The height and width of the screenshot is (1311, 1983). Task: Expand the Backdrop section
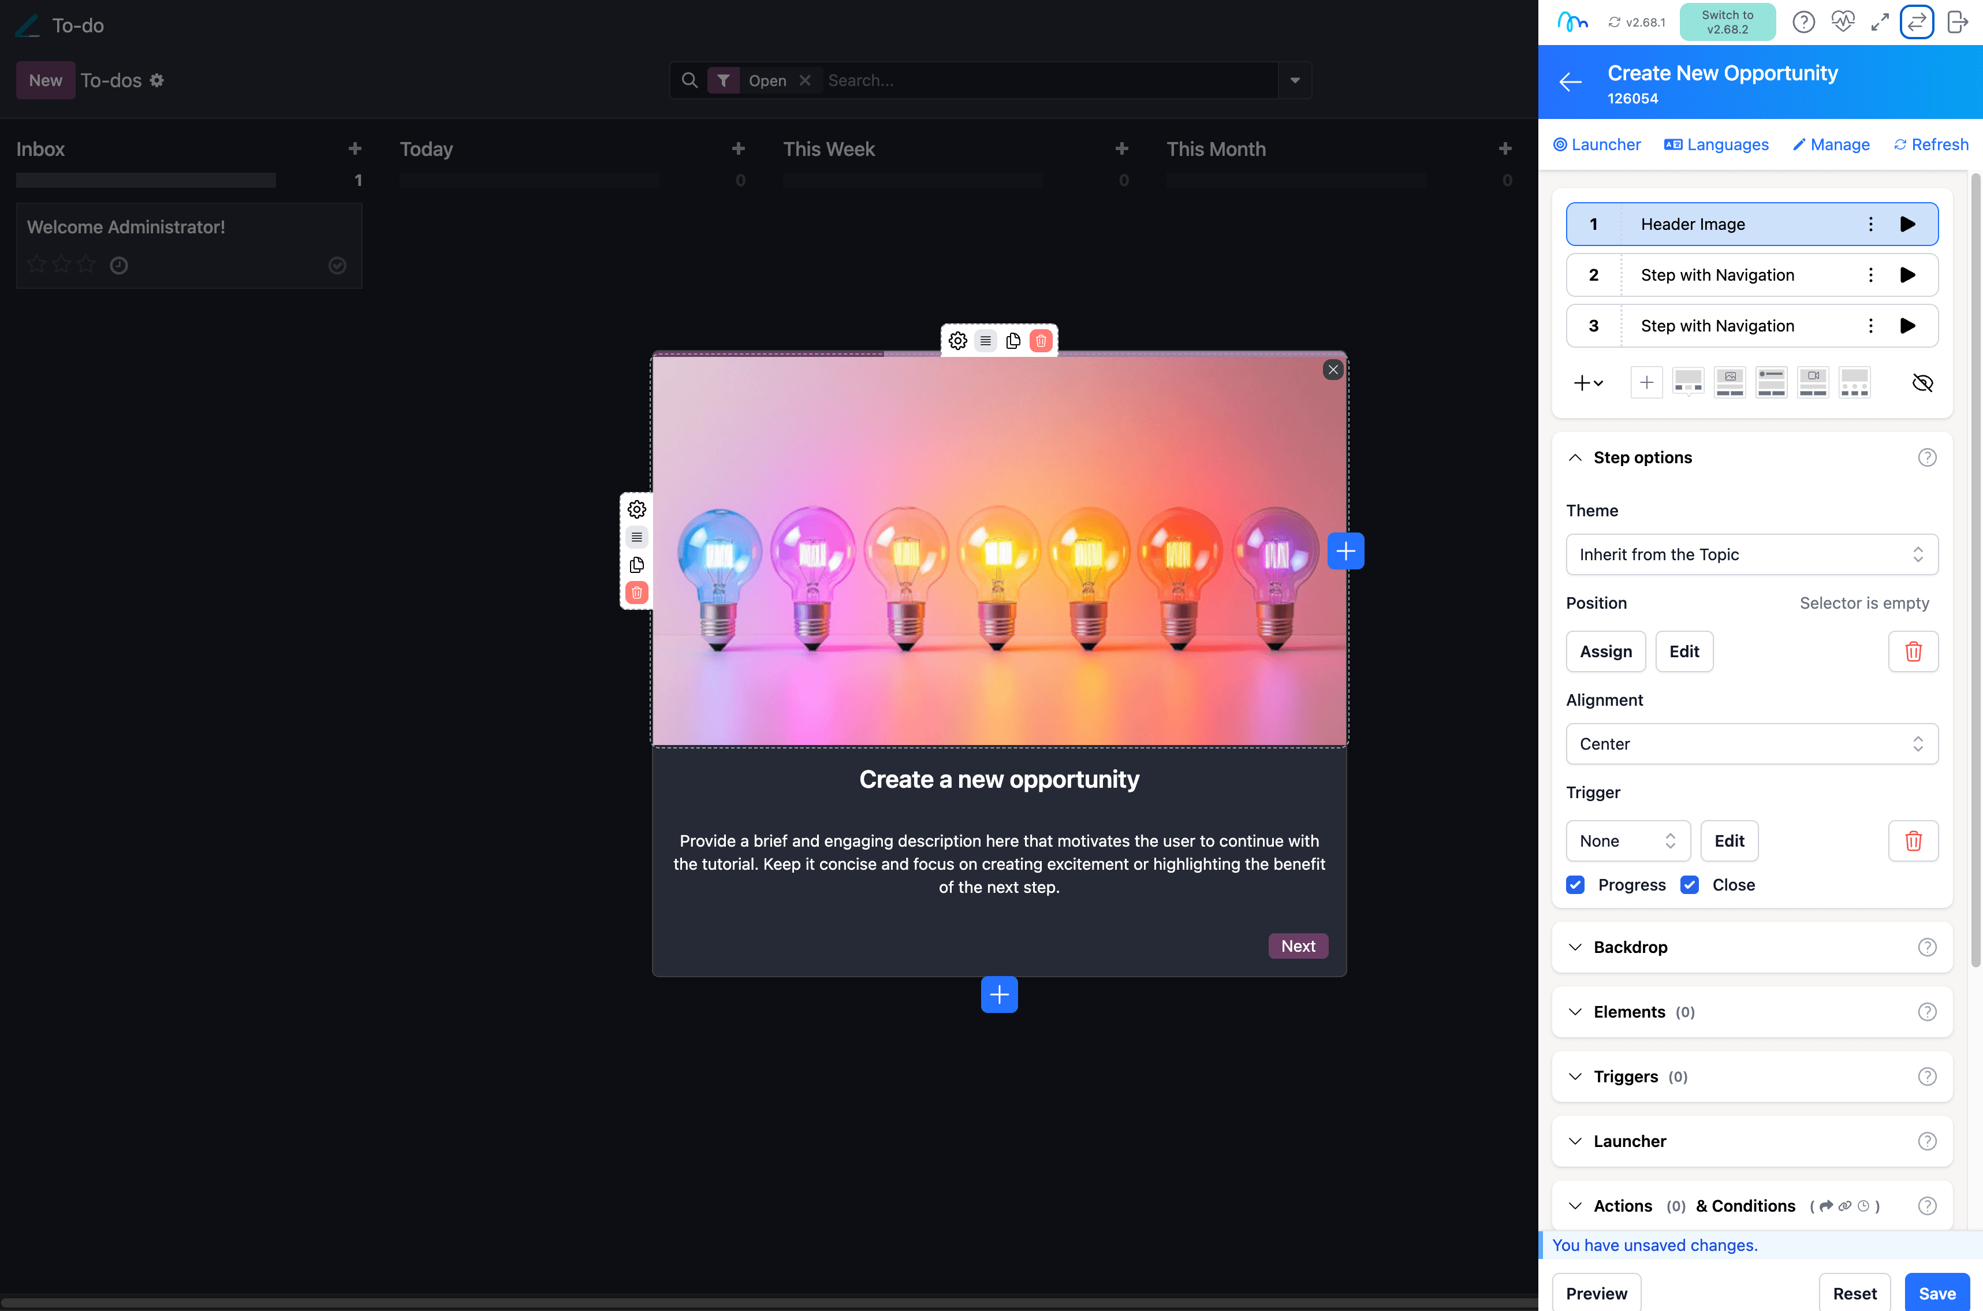point(1630,947)
